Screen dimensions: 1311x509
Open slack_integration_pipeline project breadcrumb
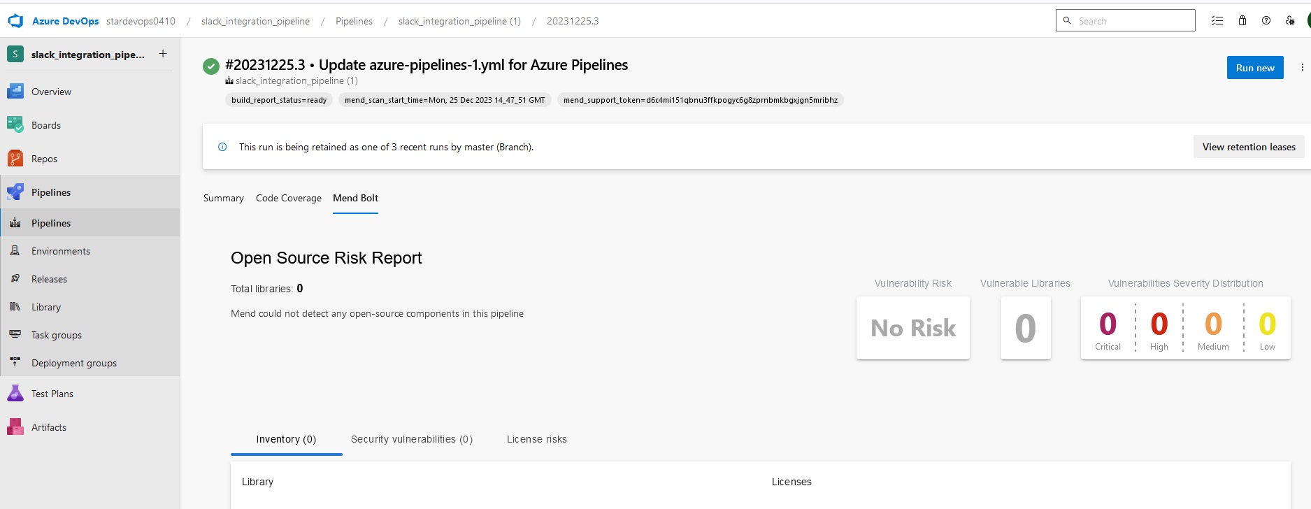coord(255,21)
